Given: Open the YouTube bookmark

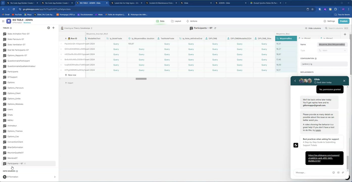Looking at the screenshot, I should click(x=17, y=15).
